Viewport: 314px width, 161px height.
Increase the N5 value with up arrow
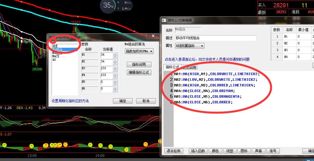point(115,81)
